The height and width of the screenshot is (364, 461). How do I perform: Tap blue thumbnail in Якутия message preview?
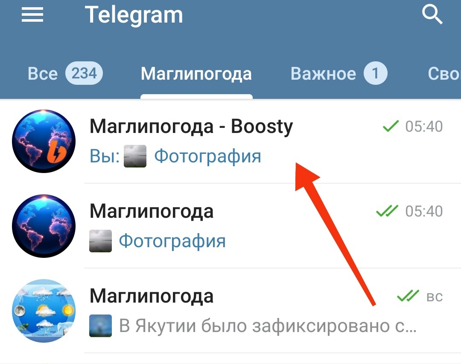(101, 326)
